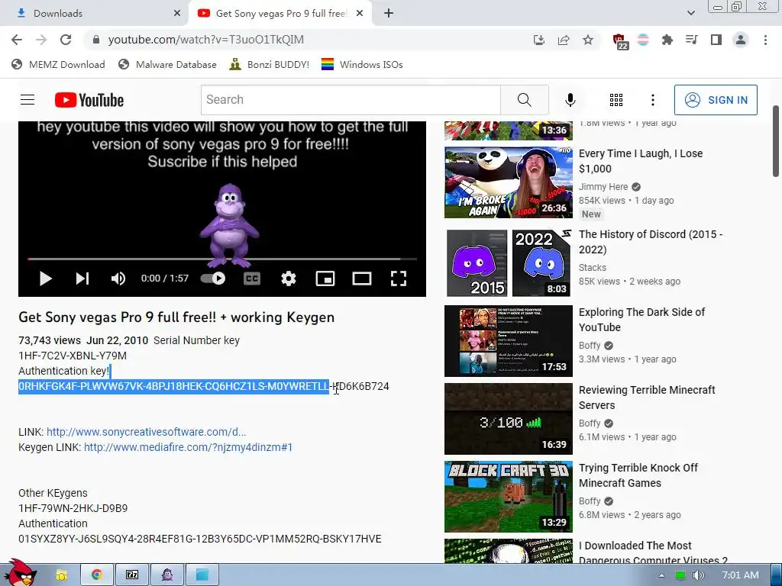Image resolution: width=782 pixels, height=586 pixels.
Task: Open the Chrome profile avatar
Action: [x=741, y=40]
